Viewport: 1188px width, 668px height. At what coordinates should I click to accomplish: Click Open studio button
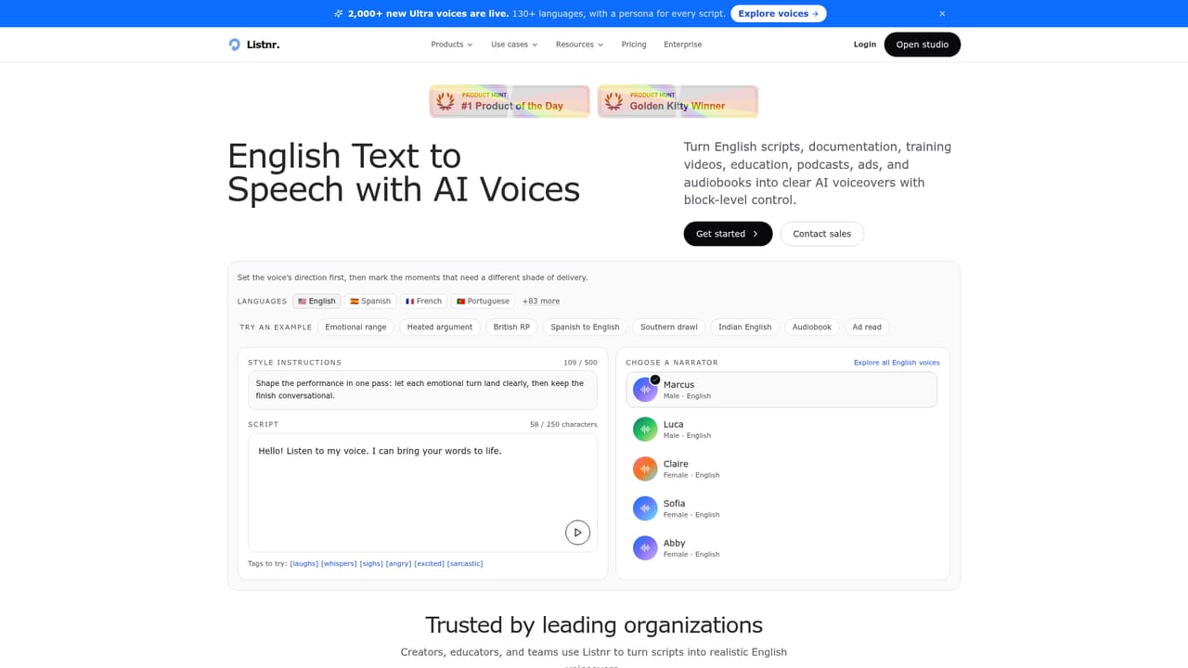pos(923,45)
